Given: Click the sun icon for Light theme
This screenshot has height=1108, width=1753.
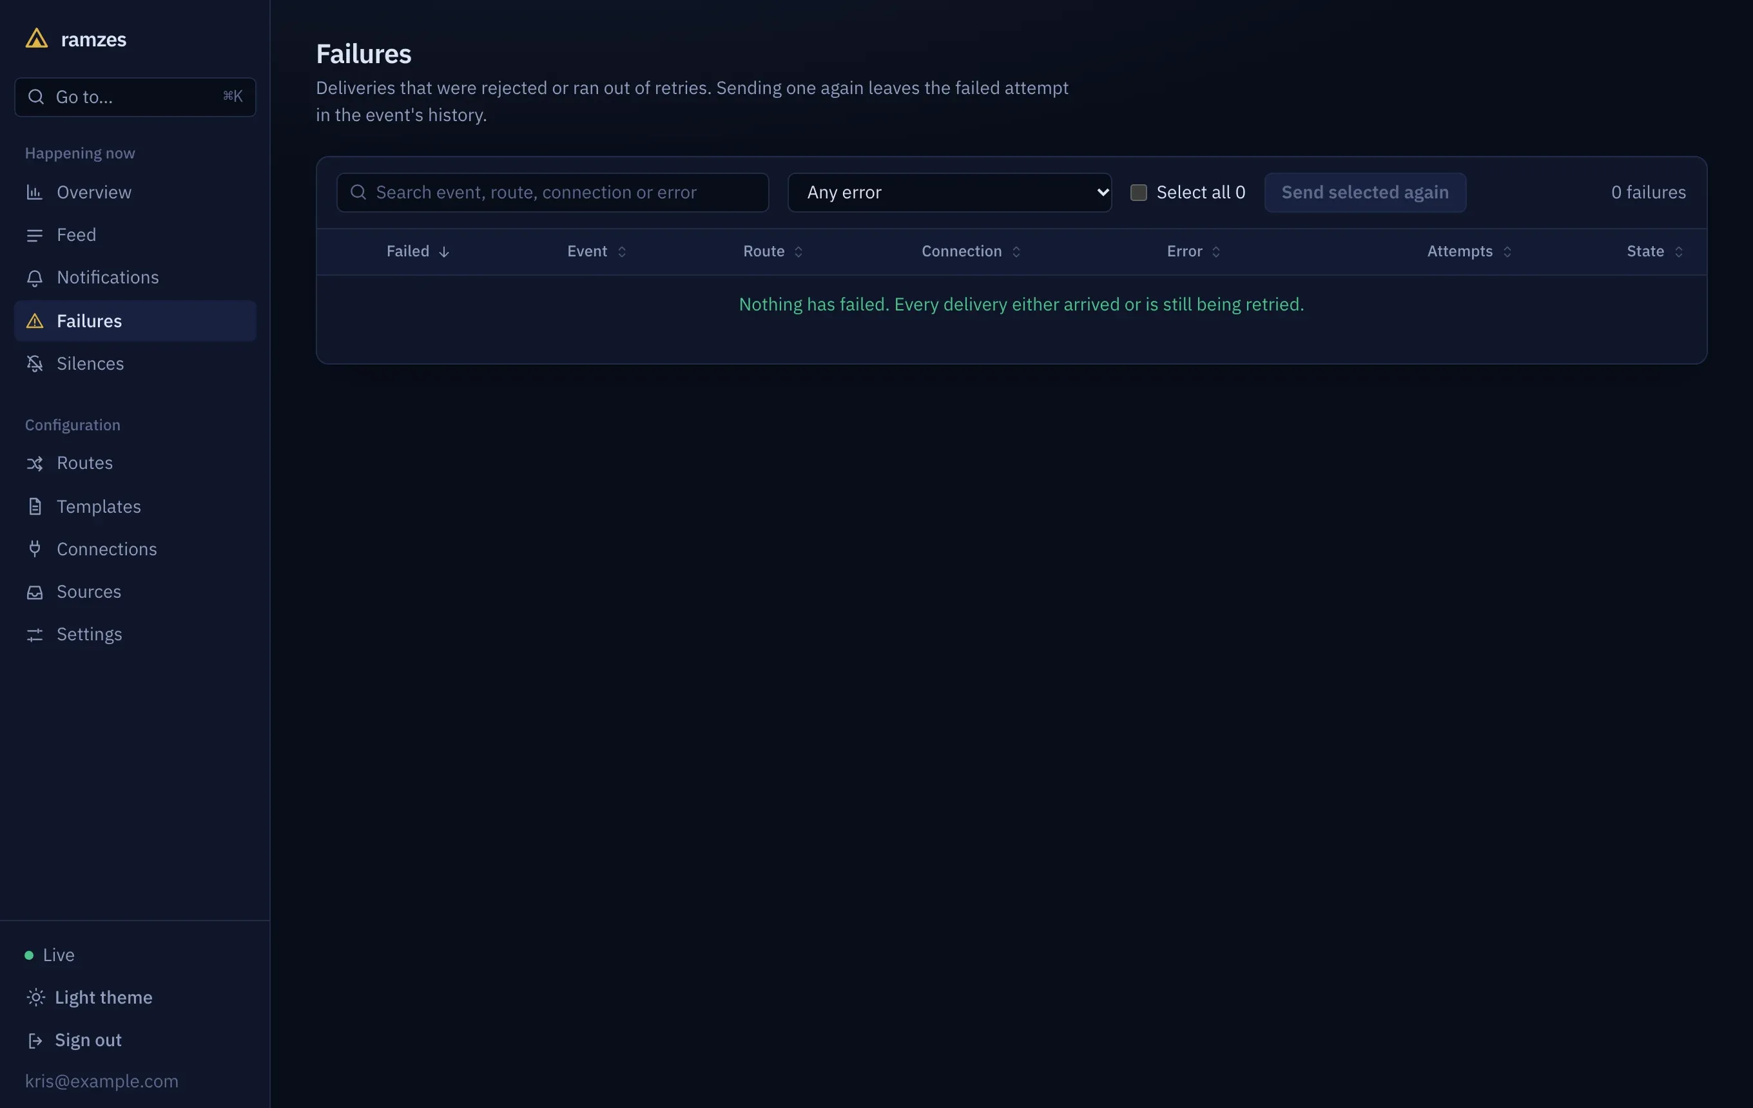Looking at the screenshot, I should [x=35, y=997].
